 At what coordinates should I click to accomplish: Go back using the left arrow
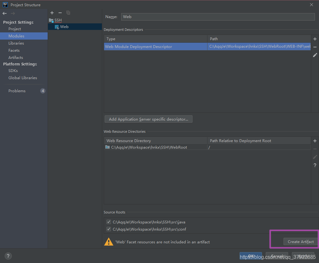tap(4, 13)
